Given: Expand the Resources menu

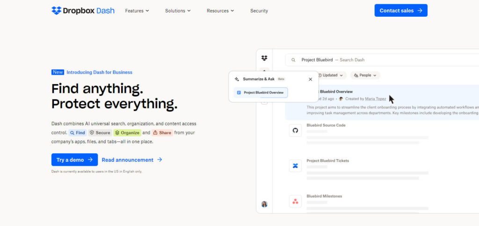Looking at the screenshot, I should [220, 11].
